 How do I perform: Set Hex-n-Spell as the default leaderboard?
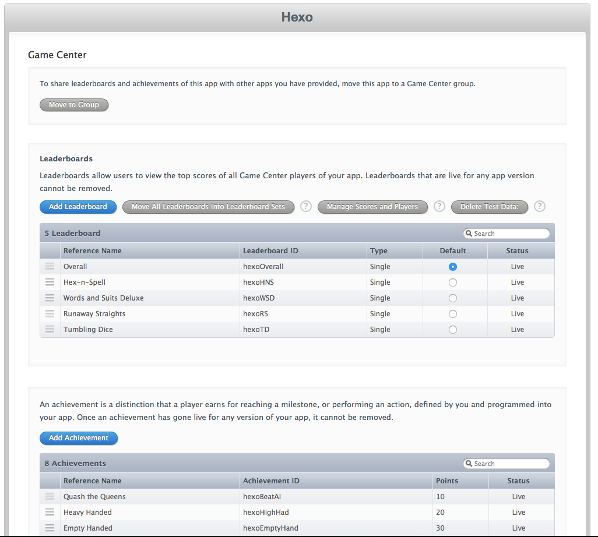pyautogui.click(x=453, y=282)
